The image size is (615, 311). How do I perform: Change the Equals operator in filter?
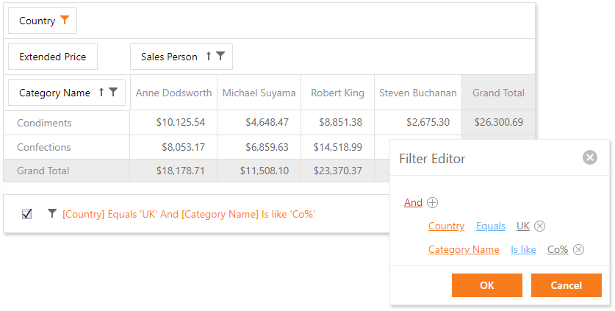coord(491,226)
